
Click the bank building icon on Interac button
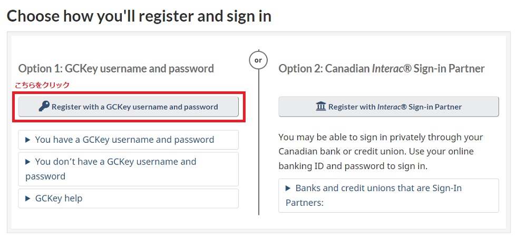(321, 107)
